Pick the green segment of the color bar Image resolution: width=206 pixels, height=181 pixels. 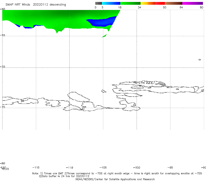tap(130, 3)
